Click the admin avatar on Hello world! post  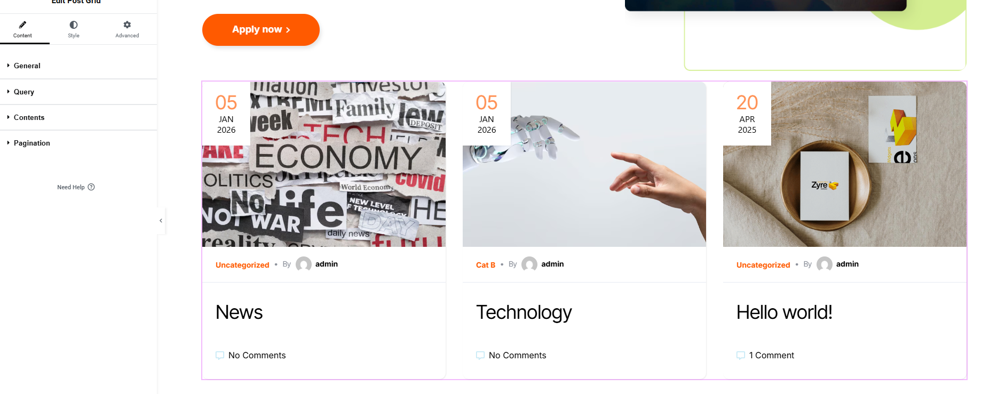[825, 264]
